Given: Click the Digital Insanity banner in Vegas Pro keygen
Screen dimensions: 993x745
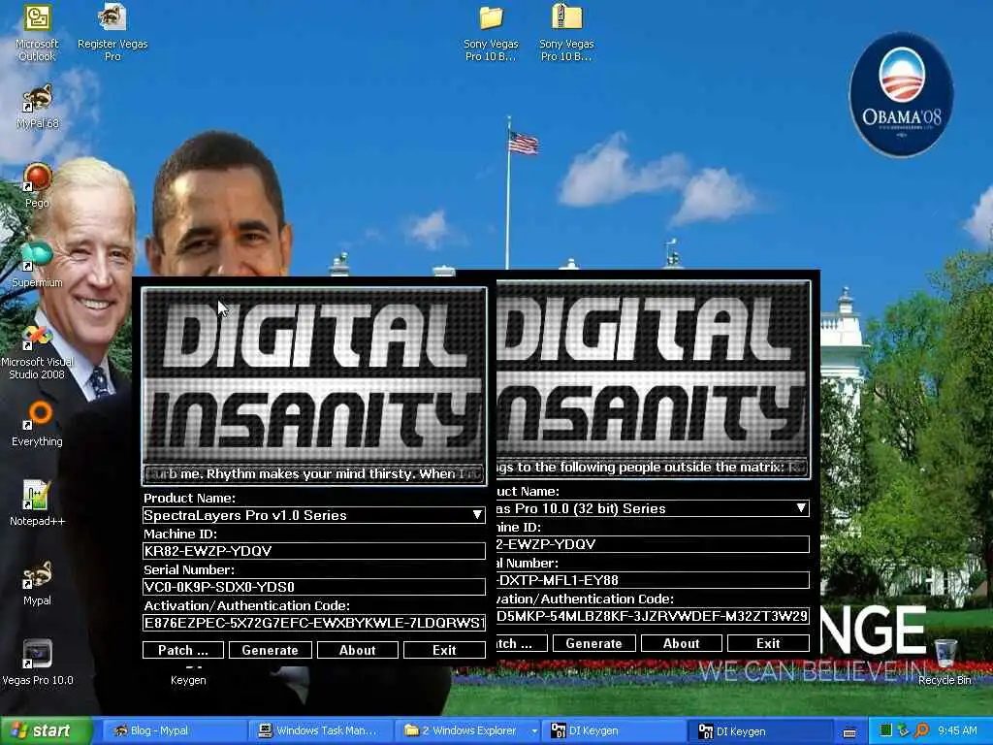Looking at the screenshot, I should click(653, 368).
